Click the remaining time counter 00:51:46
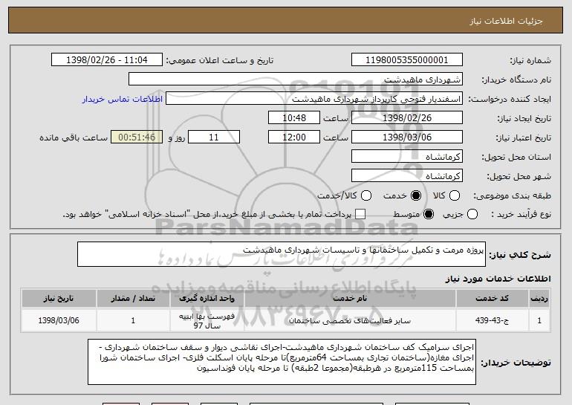The width and height of the screenshot is (572, 405). pos(137,137)
